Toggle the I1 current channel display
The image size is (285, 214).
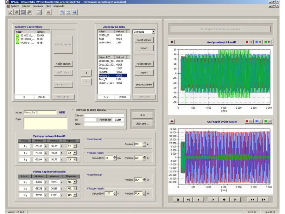pyautogui.click(x=249, y=42)
